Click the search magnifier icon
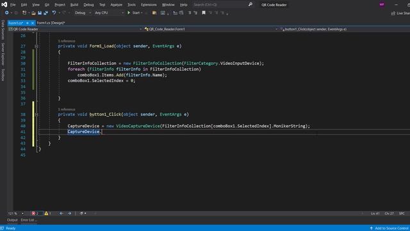This screenshot has width=410, height=231. point(250,4)
